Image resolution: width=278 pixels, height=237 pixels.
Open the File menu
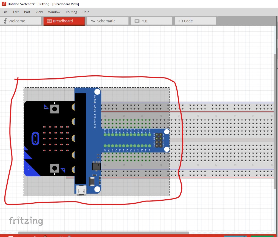pos(5,12)
